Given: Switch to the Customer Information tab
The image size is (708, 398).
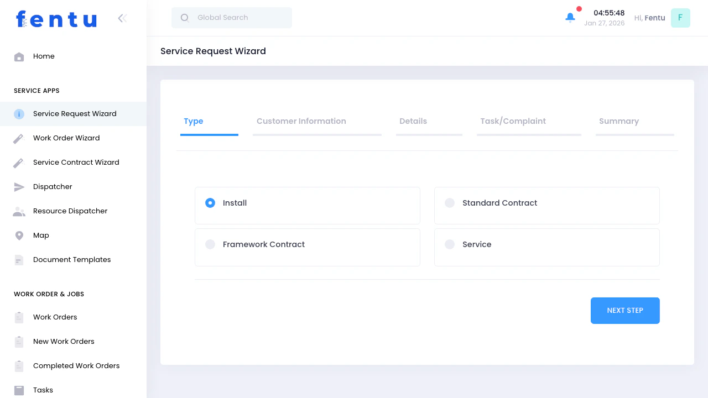Looking at the screenshot, I should tap(301, 121).
